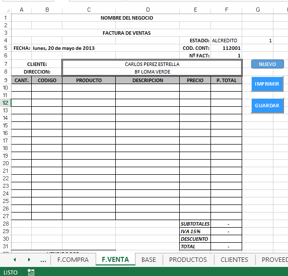Go to the PRODUCTOS sheet tab
This screenshot has height=276, width=288.
[188, 260]
